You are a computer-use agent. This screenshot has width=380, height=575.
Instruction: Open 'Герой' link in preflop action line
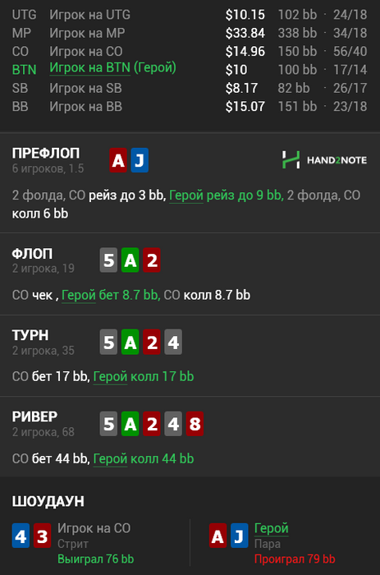(186, 195)
